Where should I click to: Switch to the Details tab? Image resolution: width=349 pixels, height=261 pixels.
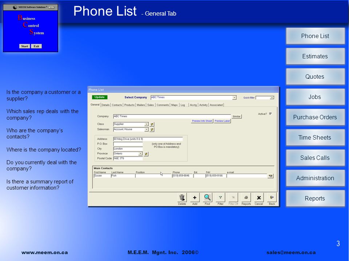pyautogui.click(x=105, y=105)
